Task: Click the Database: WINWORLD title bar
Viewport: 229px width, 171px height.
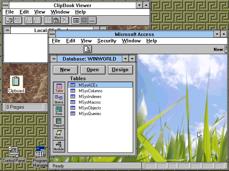Action: 89,59
